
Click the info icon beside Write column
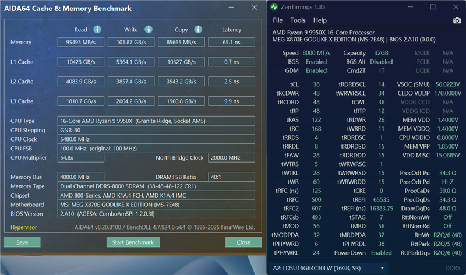(x=148, y=30)
